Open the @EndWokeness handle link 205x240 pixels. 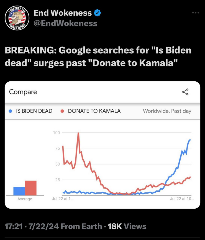point(65,23)
